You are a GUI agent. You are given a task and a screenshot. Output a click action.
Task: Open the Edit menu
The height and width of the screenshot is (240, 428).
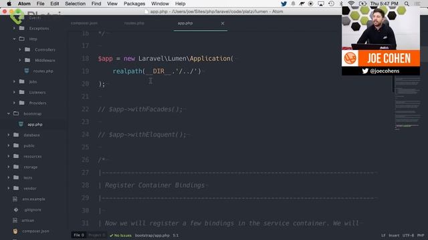click(x=55, y=3)
